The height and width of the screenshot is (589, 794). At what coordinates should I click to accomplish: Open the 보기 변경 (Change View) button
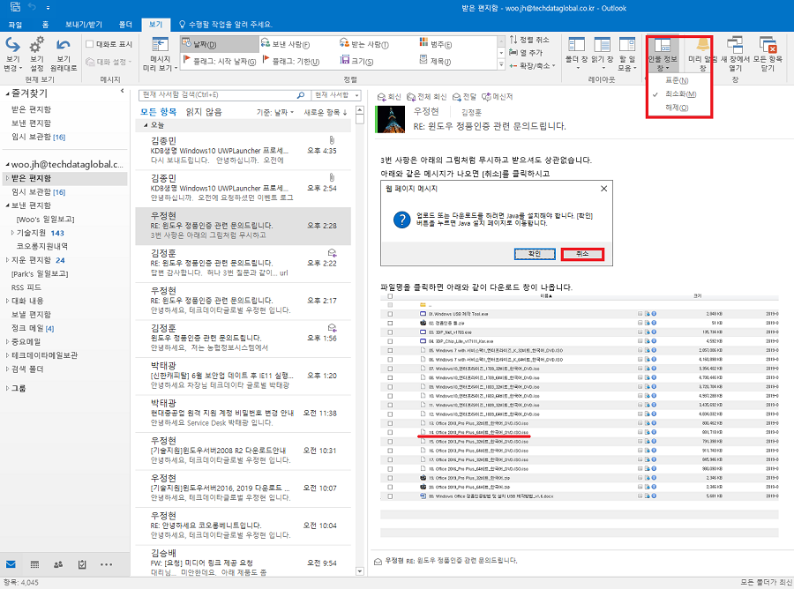click(x=12, y=54)
